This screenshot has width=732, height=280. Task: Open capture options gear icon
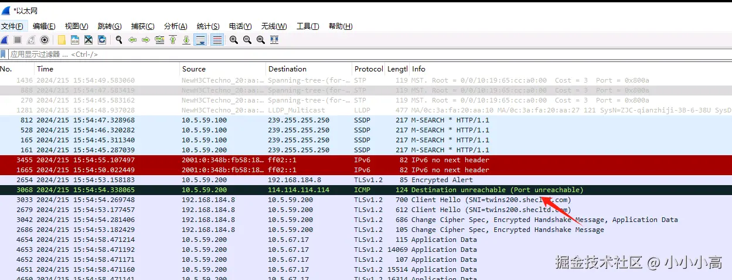pyautogui.click(x=45, y=40)
